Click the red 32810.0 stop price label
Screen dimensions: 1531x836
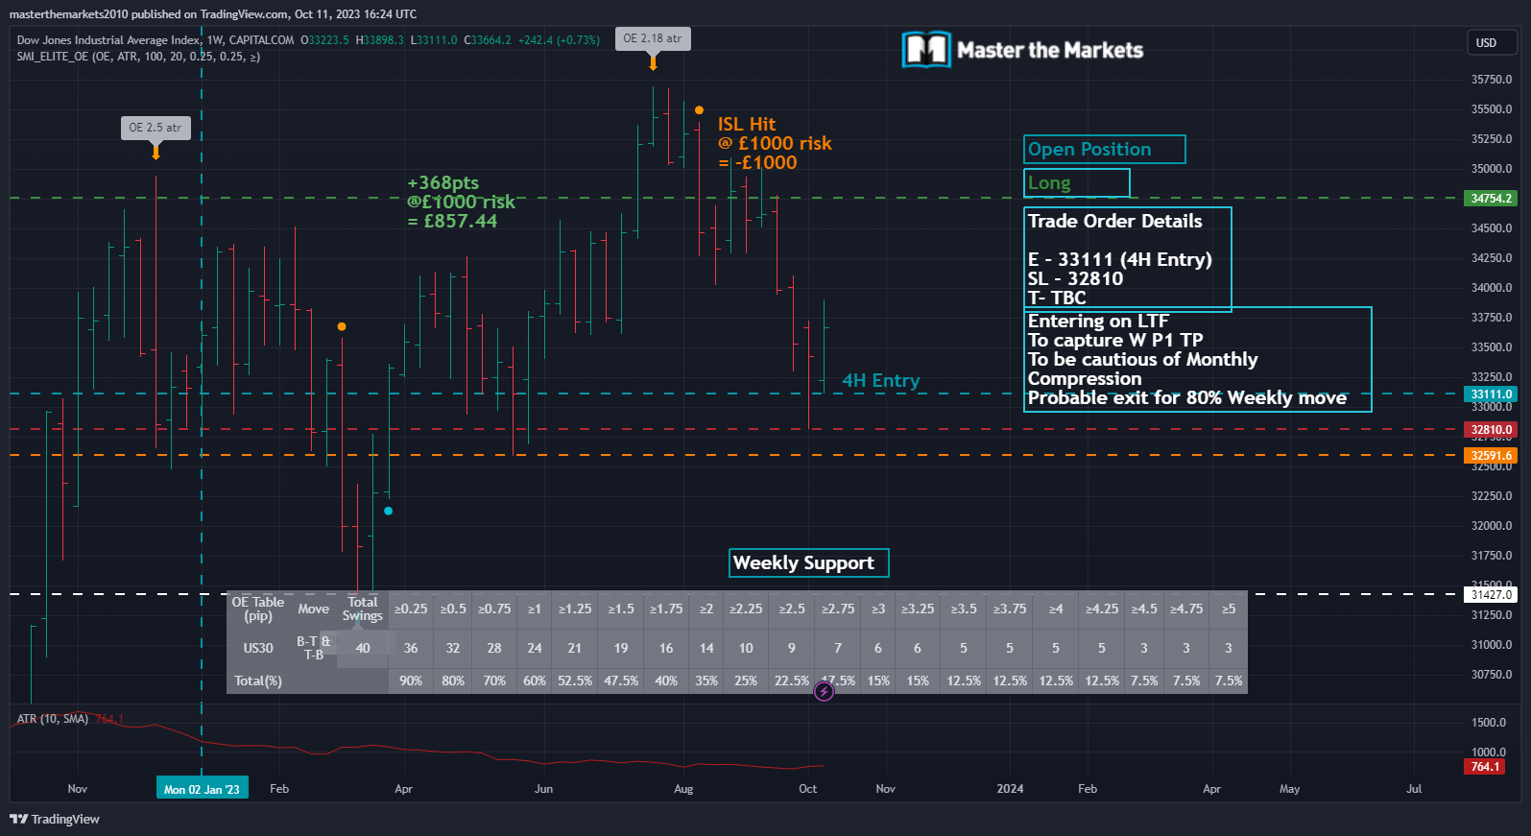point(1491,430)
